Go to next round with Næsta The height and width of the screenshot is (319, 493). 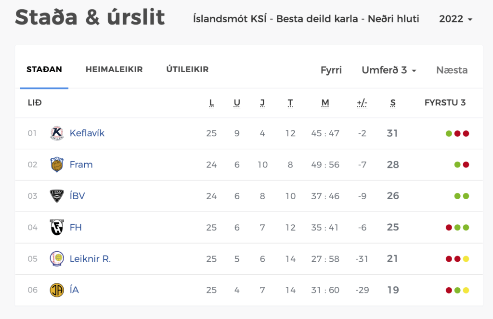452,70
